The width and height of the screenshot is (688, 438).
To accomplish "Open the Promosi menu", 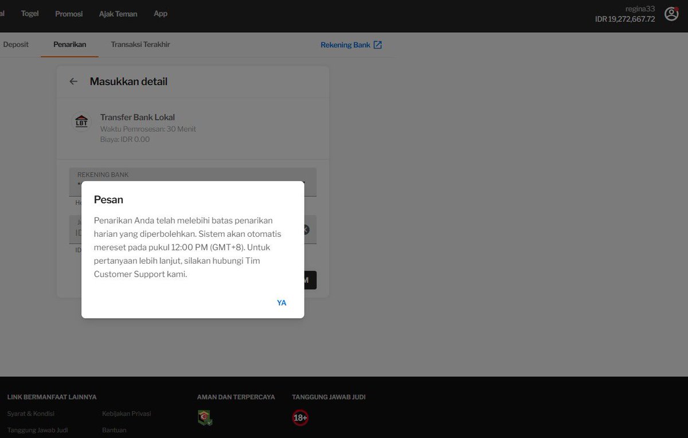I will tap(69, 14).
